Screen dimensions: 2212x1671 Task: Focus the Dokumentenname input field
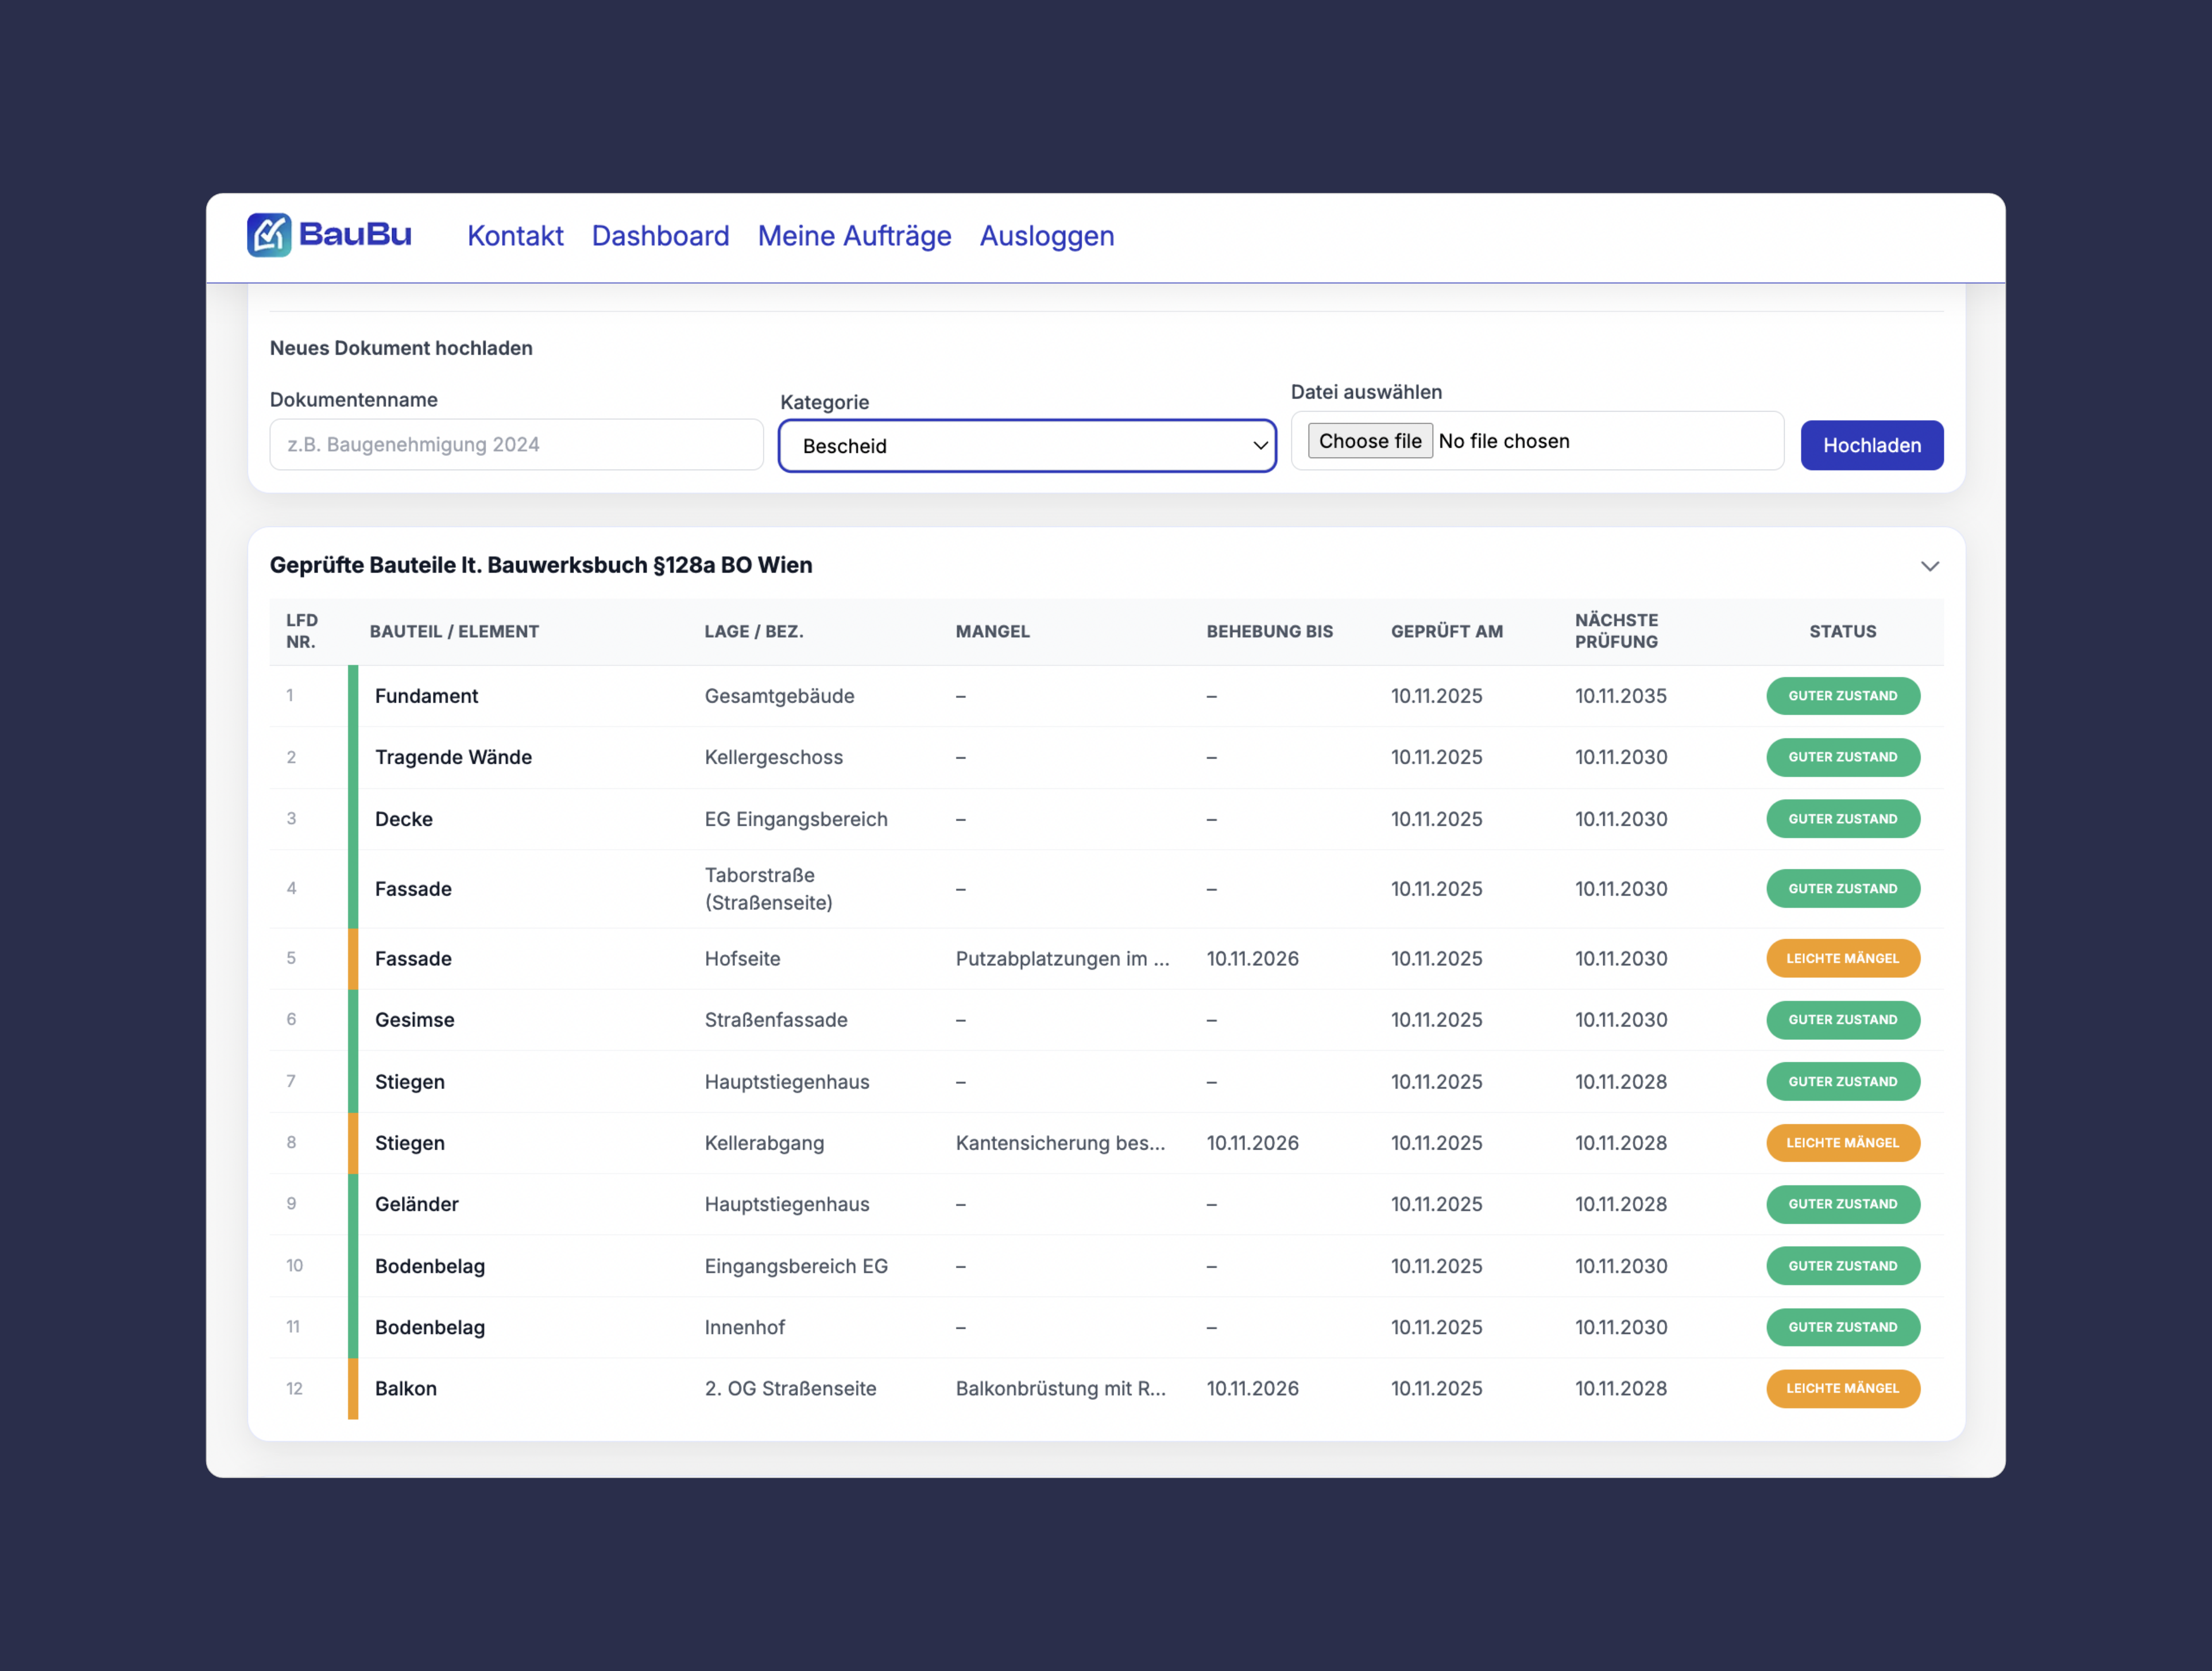click(516, 444)
